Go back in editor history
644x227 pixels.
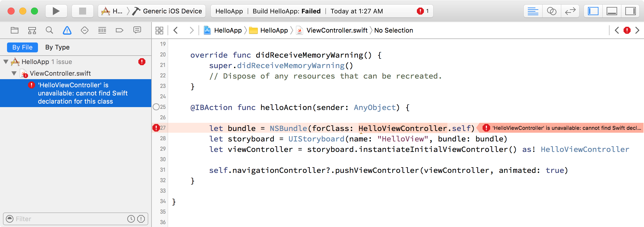coord(176,30)
